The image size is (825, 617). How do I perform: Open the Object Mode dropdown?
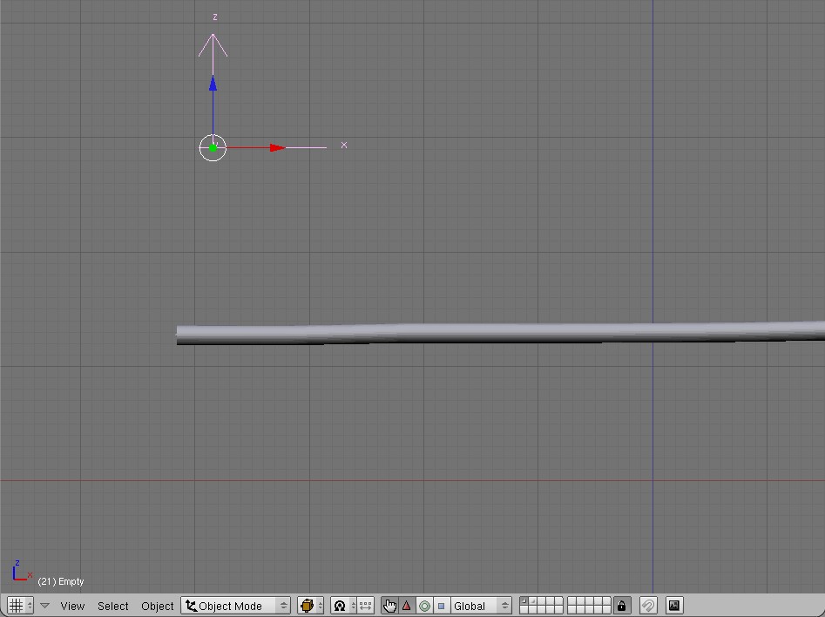235,606
